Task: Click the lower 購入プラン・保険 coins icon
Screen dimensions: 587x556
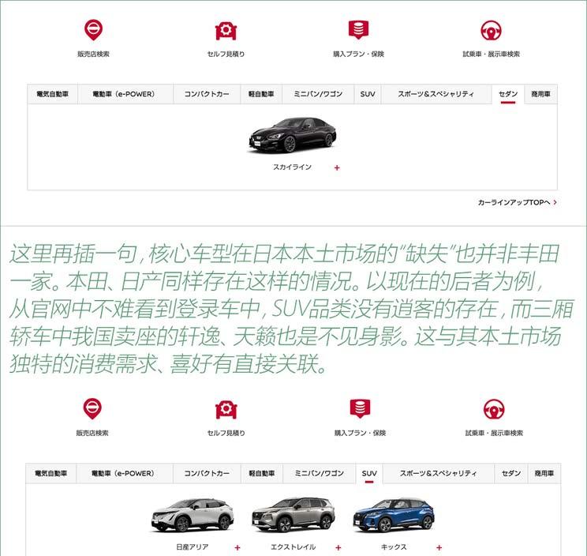Action: coord(360,408)
